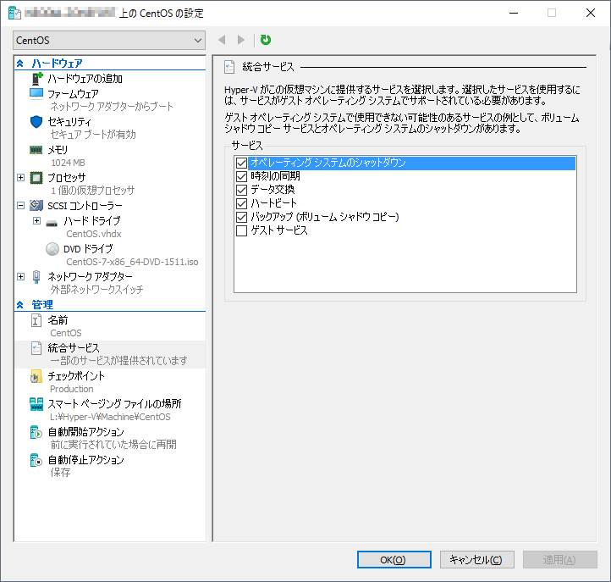This screenshot has width=611, height=582.
Task: Uncheck 時刻の同期 checkbox
Action: point(241,177)
